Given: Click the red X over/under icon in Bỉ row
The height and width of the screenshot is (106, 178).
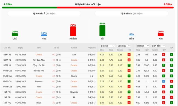Looking at the screenshot, I should (x=171, y=97).
